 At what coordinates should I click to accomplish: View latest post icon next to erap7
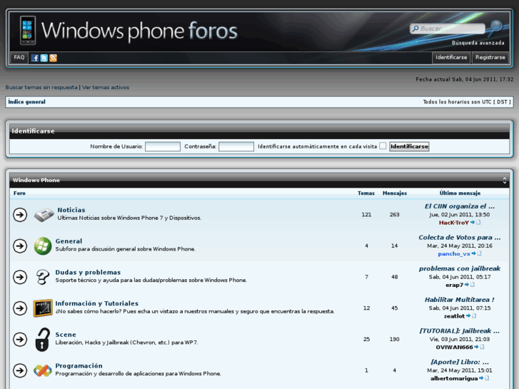[x=470, y=285]
